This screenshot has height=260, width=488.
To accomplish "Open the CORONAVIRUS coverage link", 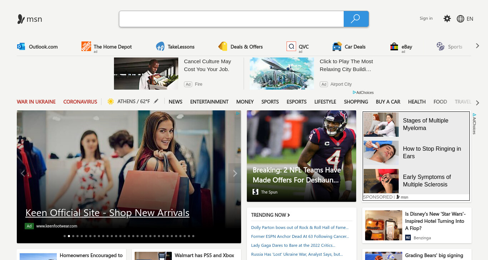I will coord(80,102).
